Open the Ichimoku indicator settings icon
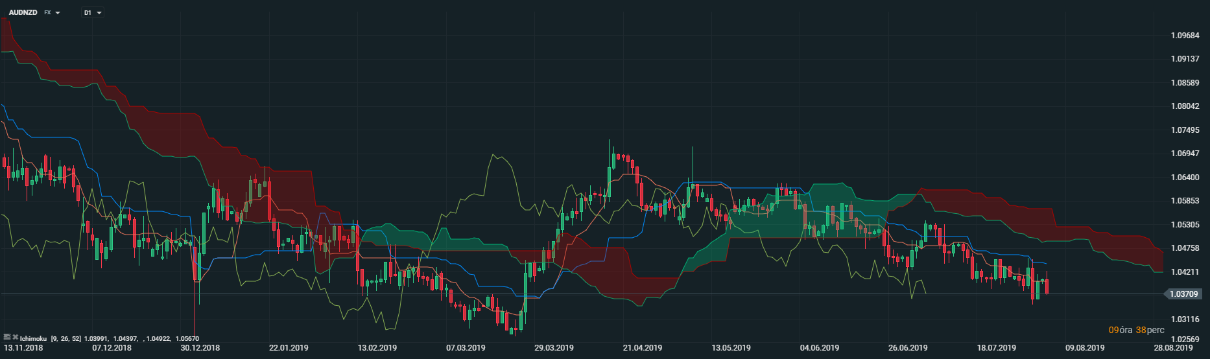The width and height of the screenshot is (1210, 359). pos(7,337)
